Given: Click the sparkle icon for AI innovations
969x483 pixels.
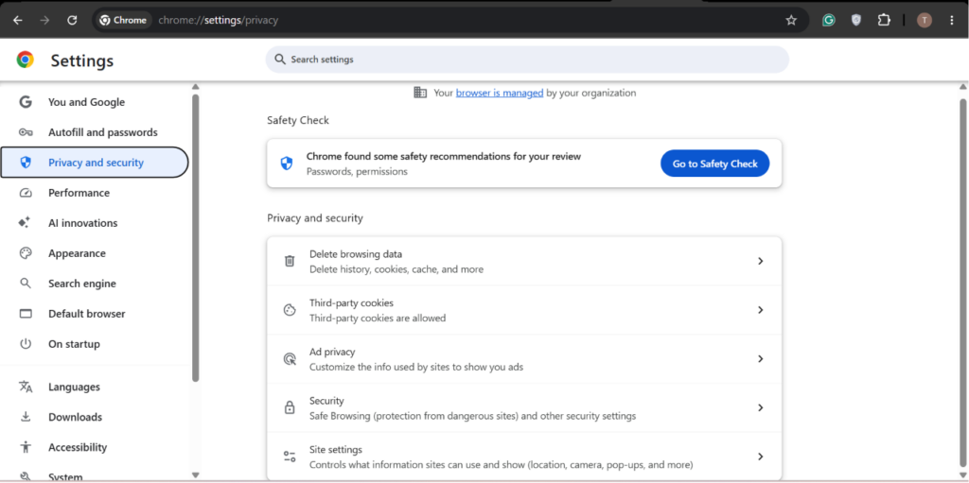Looking at the screenshot, I should pos(25,223).
